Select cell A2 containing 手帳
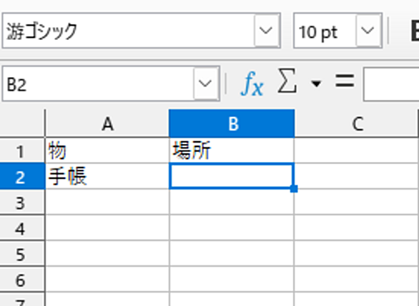 107,176
